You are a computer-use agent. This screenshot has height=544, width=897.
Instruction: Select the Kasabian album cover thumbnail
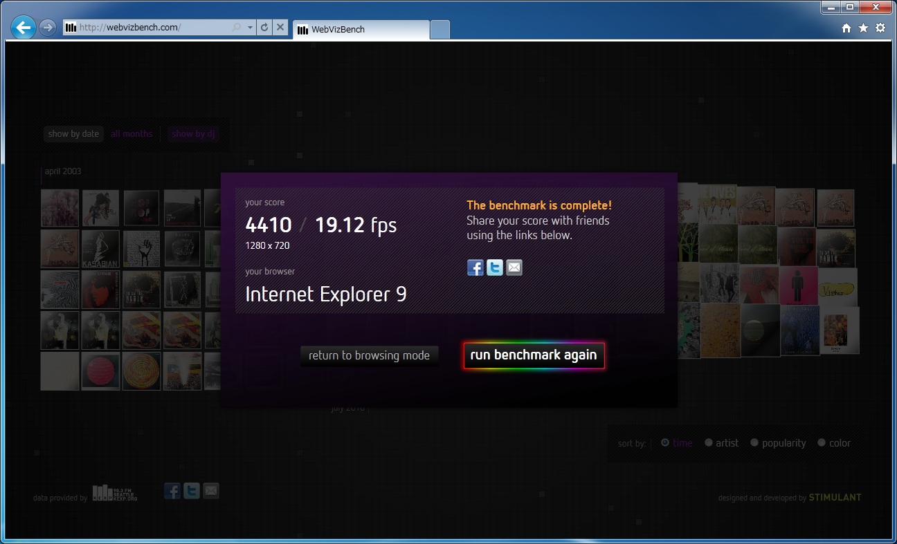100,248
